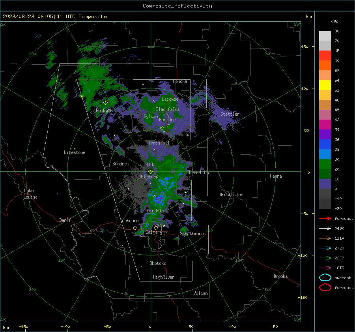This screenshot has height=332, width=355.
Task: Click the Innisfail city label
Action: tap(159, 143)
